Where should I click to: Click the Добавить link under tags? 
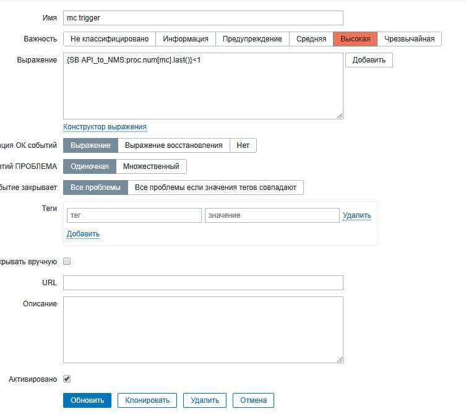click(83, 234)
